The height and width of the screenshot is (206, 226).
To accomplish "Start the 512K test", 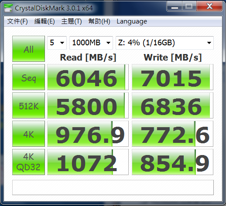I will (28, 105).
